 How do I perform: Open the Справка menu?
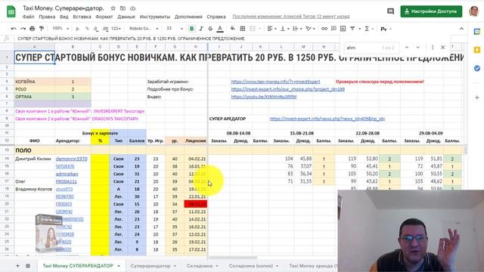click(x=216, y=17)
